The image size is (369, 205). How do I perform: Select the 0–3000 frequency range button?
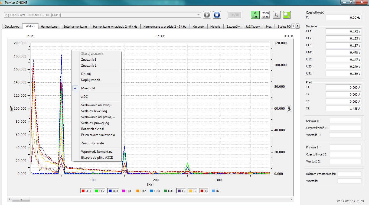255,15
